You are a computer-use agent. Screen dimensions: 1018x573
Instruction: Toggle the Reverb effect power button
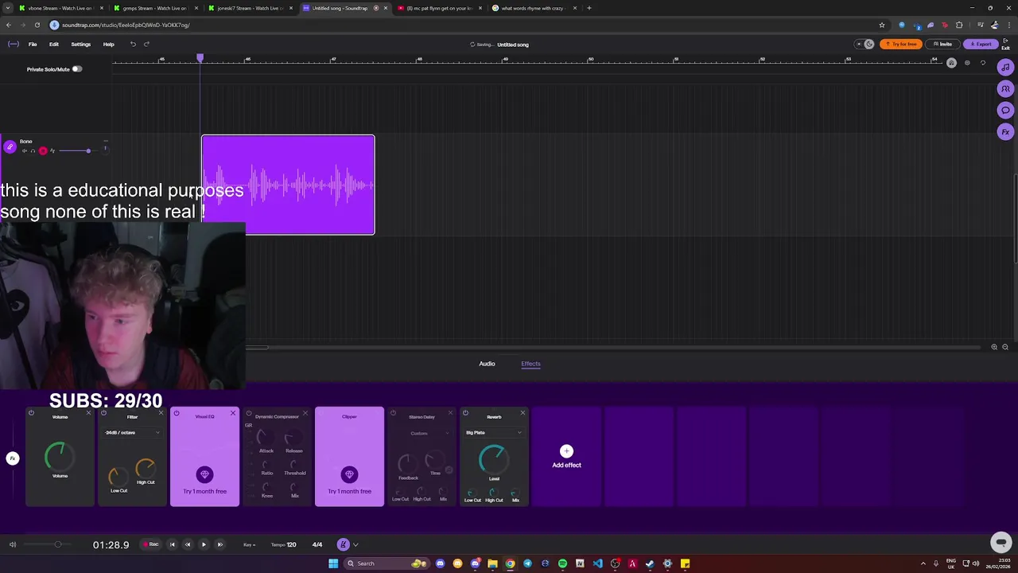tap(465, 413)
